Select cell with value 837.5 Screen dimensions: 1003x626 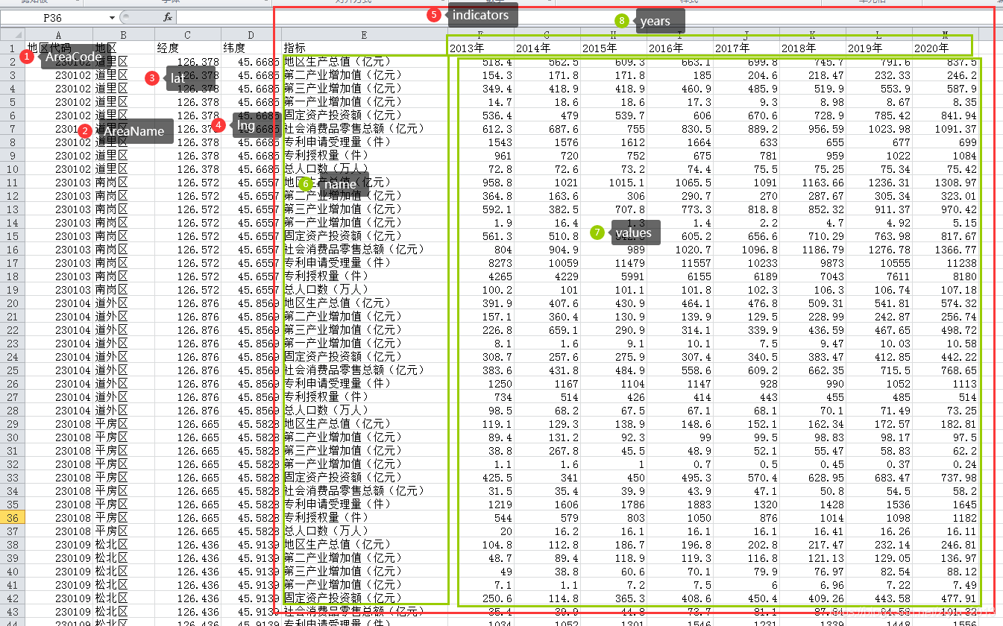click(946, 61)
